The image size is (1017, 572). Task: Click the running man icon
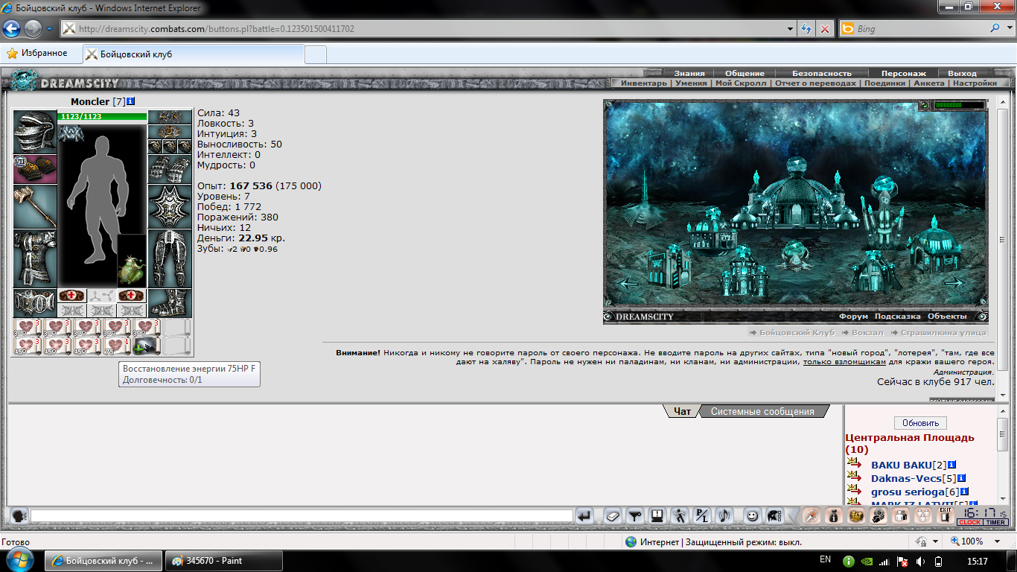click(x=679, y=515)
